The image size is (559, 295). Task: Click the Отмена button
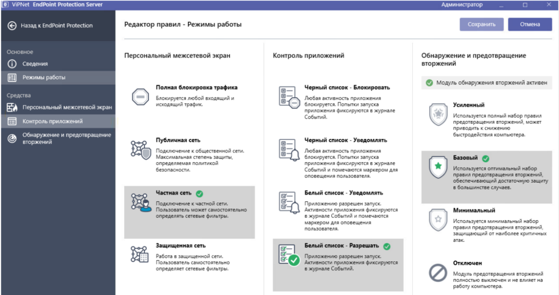click(x=530, y=24)
